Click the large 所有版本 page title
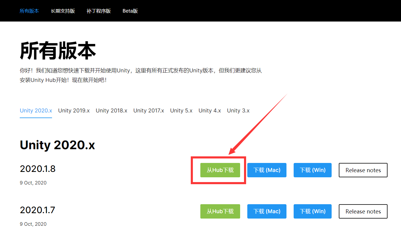The width and height of the screenshot is (401, 235). pos(58,51)
